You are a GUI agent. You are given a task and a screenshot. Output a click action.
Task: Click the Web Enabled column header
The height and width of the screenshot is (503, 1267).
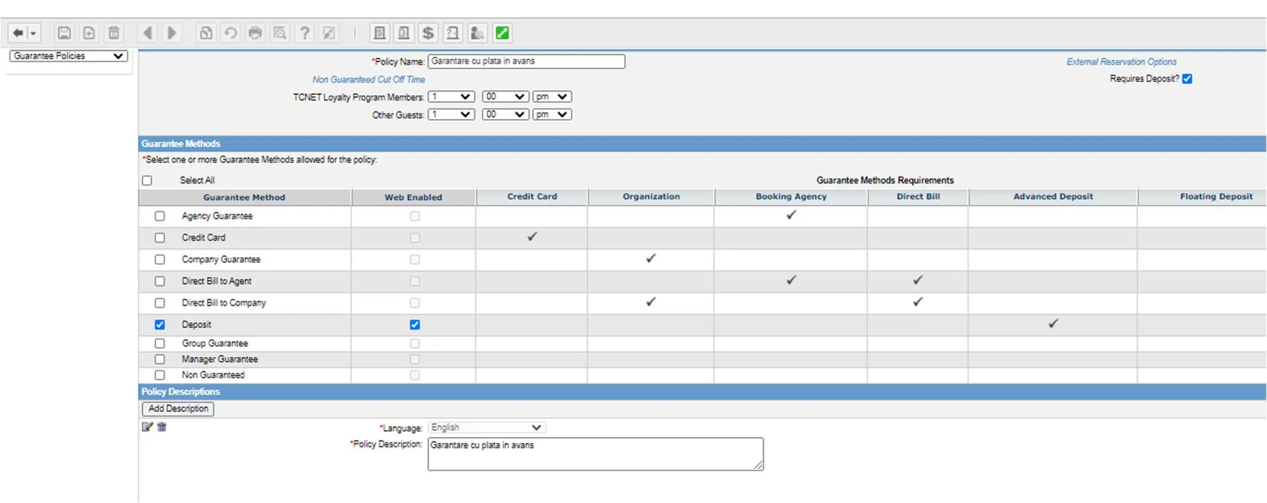[x=413, y=197]
